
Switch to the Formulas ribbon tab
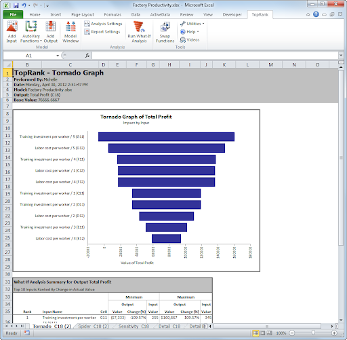[113, 15]
